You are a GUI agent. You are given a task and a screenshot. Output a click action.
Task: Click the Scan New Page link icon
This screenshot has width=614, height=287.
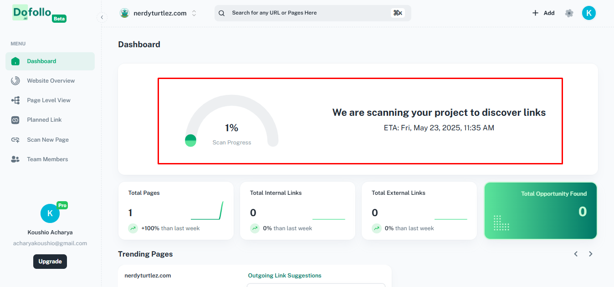click(15, 140)
